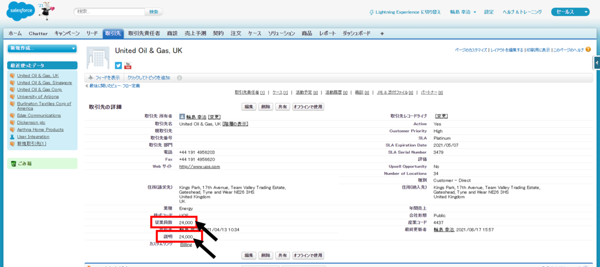
Task: Open ヘルプ & トレーニング link
Action: tap(521, 12)
